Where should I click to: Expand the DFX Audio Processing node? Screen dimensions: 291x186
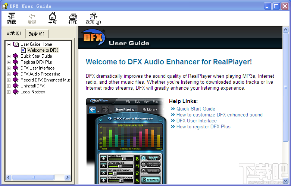(x=9, y=74)
